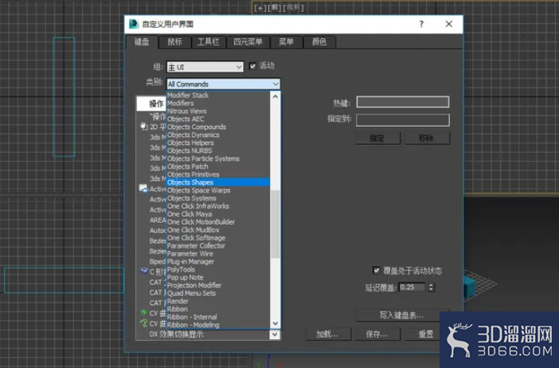Click the 保存... button
Viewport: 559px width, 368px height.
click(377, 334)
